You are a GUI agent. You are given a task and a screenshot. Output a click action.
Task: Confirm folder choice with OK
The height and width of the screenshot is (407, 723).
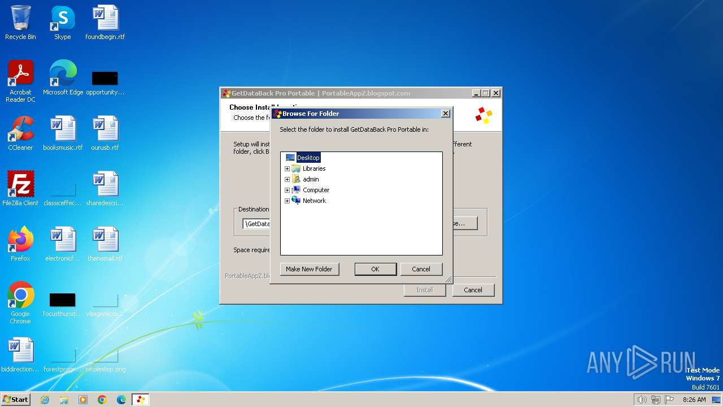(x=375, y=269)
